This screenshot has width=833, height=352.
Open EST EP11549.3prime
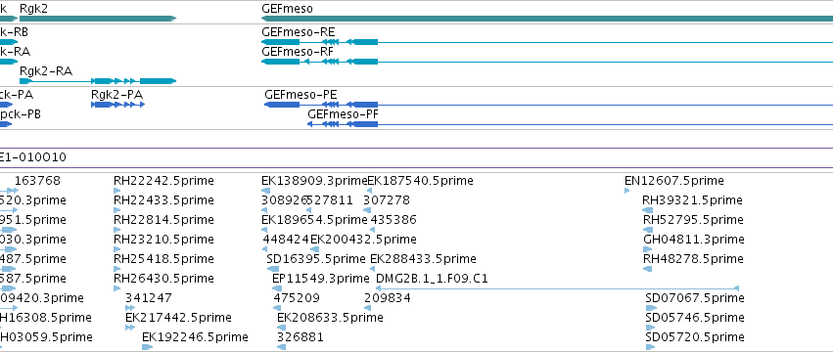pyautogui.click(x=320, y=279)
